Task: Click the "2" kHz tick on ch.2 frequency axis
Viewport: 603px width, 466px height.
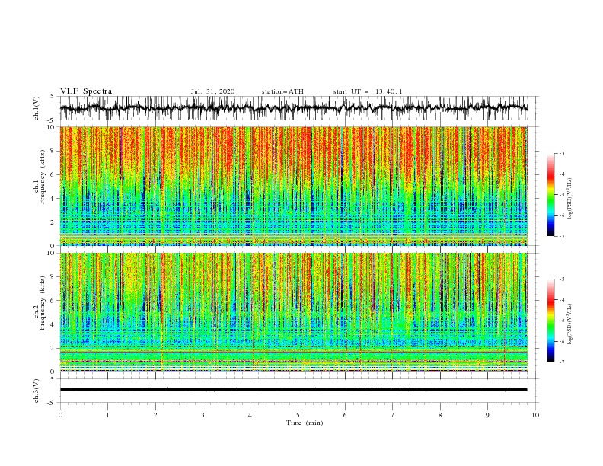Action: coord(53,348)
